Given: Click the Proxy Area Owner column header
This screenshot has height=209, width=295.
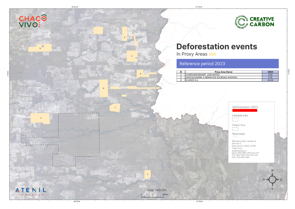Looking at the screenshot, I should click(x=223, y=72).
